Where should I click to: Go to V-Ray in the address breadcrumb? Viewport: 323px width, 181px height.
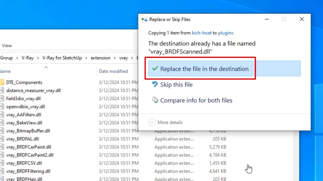pyautogui.click(x=27, y=58)
